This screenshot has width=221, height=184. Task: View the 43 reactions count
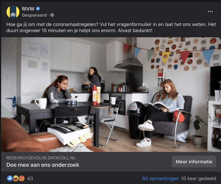point(30,178)
